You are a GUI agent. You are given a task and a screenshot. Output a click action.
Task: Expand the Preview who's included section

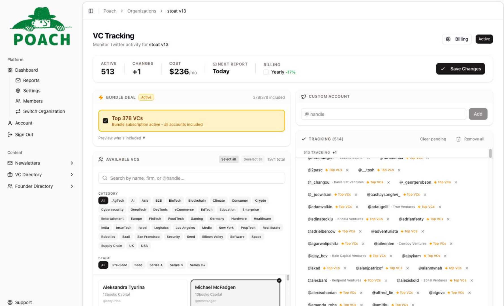click(121, 138)
